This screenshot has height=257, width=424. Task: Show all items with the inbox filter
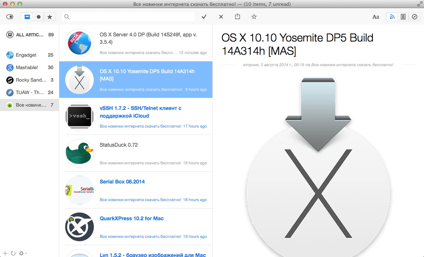tap(27, 17)
